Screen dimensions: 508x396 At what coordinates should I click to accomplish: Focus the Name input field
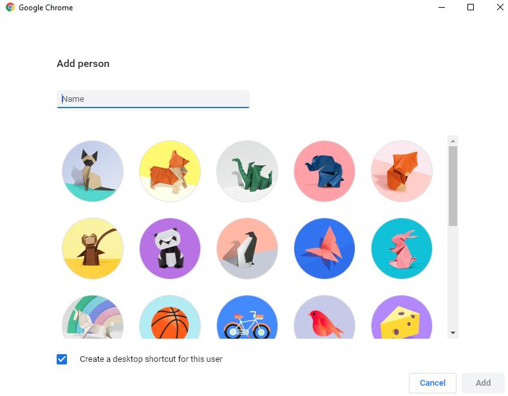coord(153,99)
